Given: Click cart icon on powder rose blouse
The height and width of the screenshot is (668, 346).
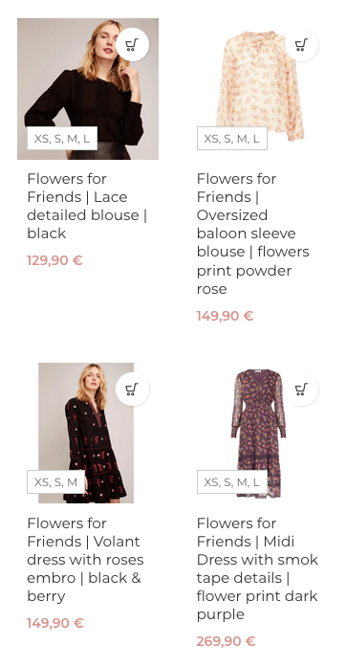Looking at the screenshot, I should pos(301,44).
